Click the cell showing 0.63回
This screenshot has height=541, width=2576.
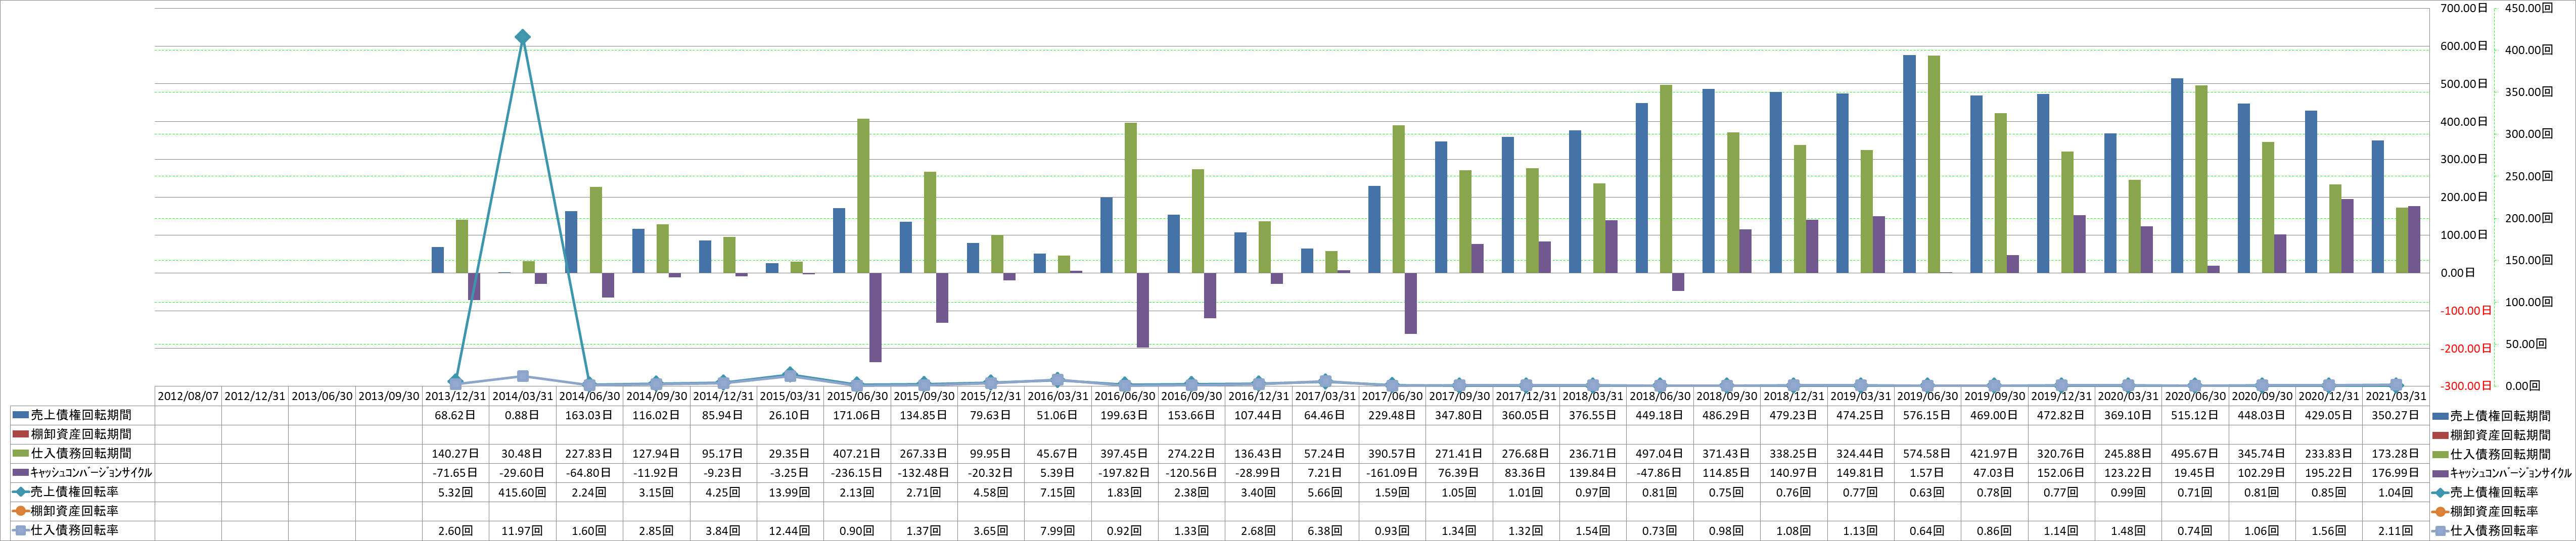pos(1927,492)
